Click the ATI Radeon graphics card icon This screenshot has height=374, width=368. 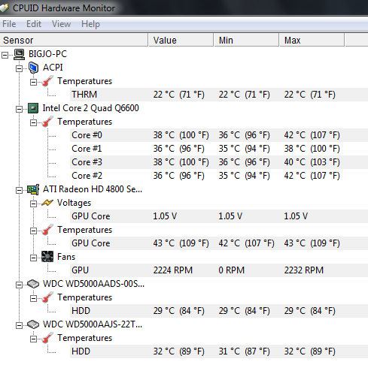(x=33, y=189)
